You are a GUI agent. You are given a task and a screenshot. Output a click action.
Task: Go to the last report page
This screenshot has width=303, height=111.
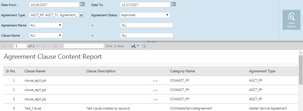click(44, 46)
